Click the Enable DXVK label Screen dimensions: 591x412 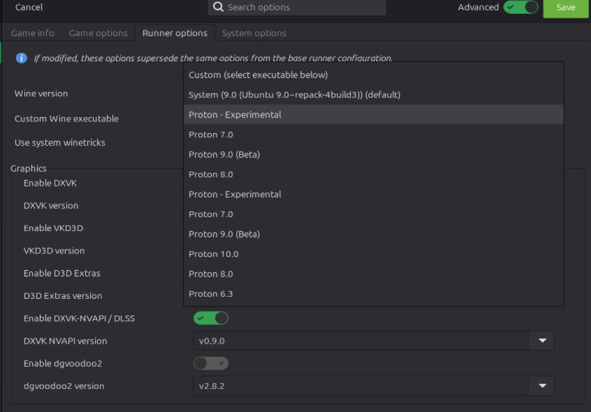(50, 183)
